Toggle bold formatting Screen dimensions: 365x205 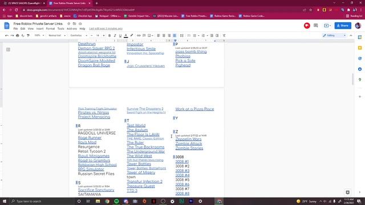point(109,35)
